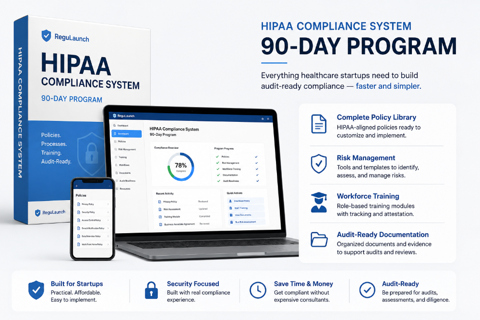Toggle blue check at end of Policies progress row
Viewport: 480px width, 320px height.
click(x=256, y=156)
